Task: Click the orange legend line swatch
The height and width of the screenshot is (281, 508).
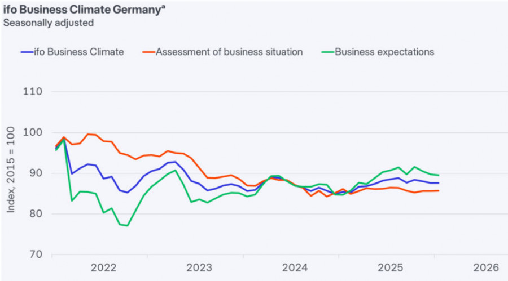Action: pyautogui.click(x=148, y=52)
